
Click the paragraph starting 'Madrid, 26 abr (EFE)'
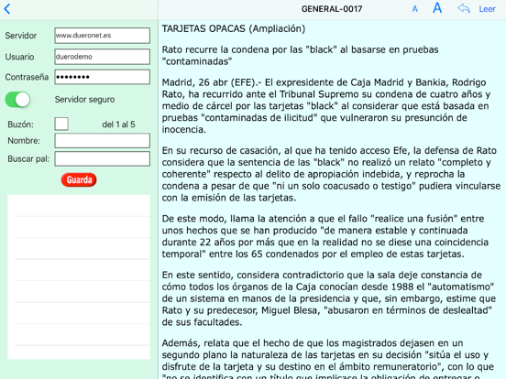(x=326, y=105)
